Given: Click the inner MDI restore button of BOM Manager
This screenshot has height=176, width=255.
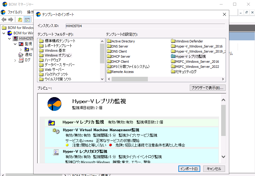Looking at the screenshot, I should 247,12.
